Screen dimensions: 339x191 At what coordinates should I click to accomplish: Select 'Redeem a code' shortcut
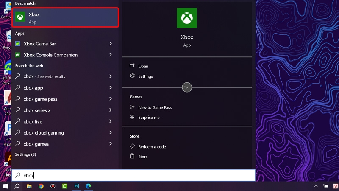152,146
